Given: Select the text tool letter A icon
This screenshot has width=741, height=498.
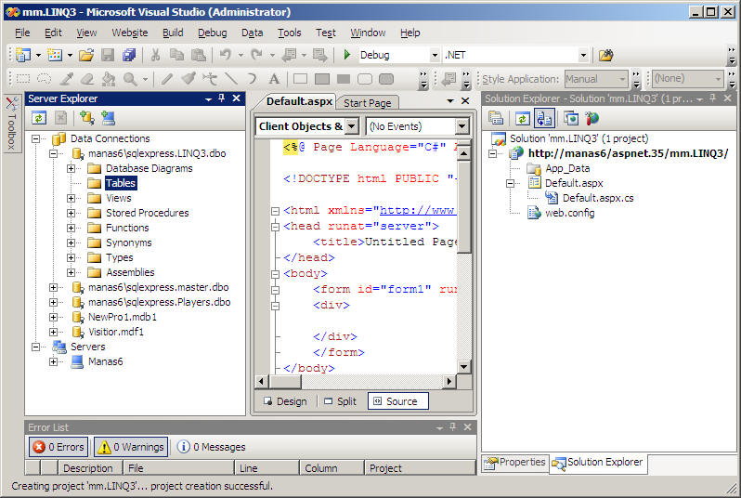Looking at the screenshot, I should point(274,78).
